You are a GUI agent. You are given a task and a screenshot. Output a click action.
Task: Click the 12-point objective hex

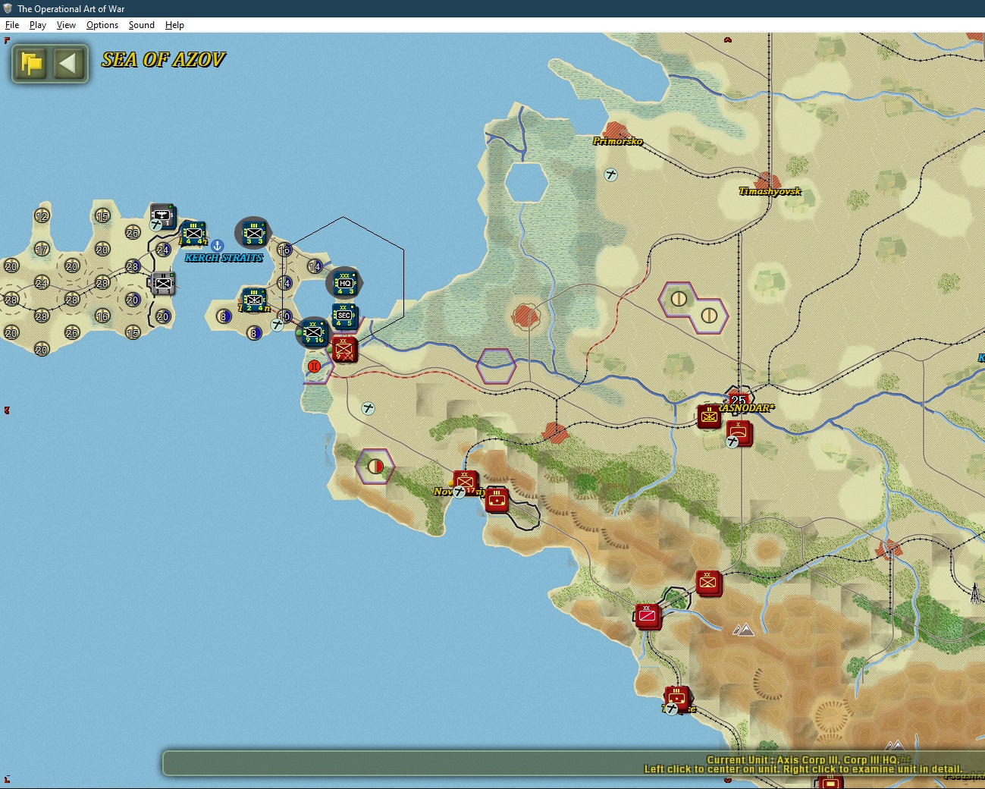click(42, 216)
